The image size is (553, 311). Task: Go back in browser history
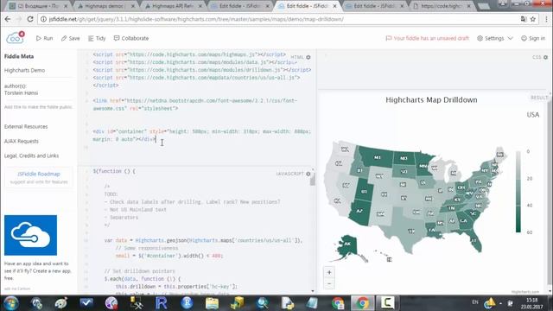pos(8,19)
